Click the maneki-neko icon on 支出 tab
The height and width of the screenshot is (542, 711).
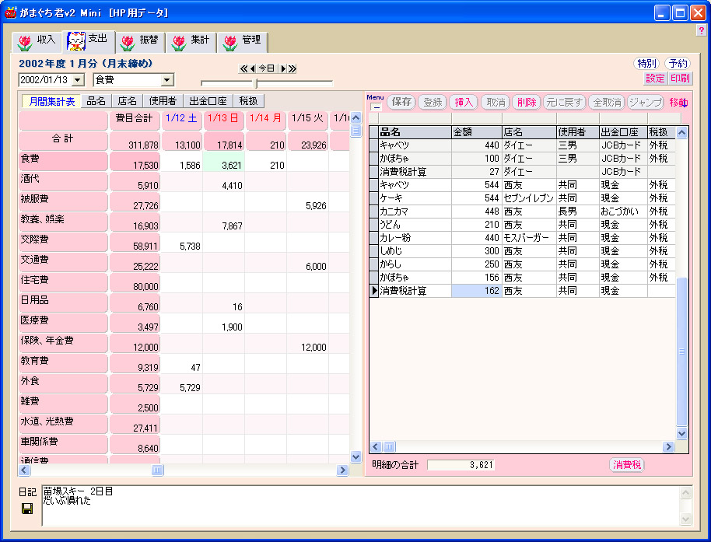75,40
